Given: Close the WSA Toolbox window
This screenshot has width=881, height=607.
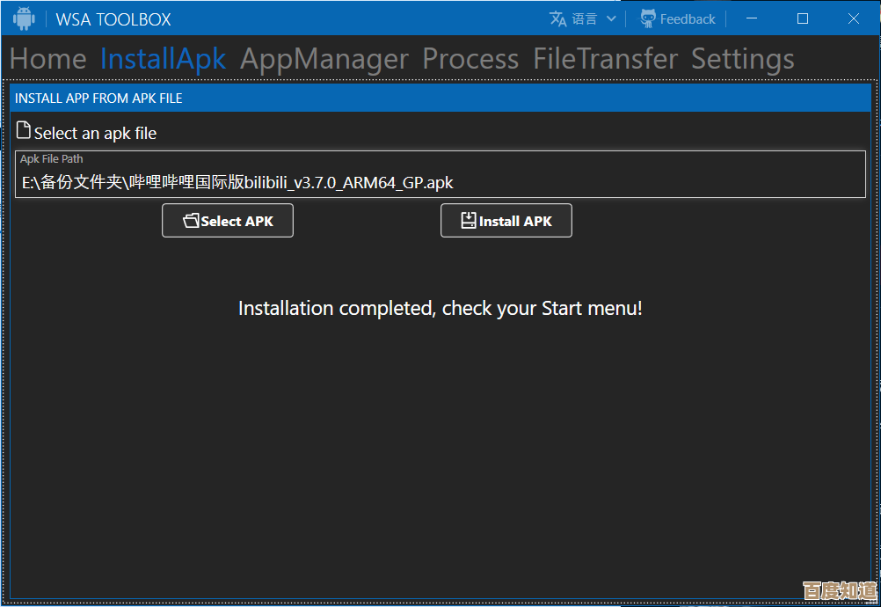Looking at the screenshot, I should (x=854, y=18).
